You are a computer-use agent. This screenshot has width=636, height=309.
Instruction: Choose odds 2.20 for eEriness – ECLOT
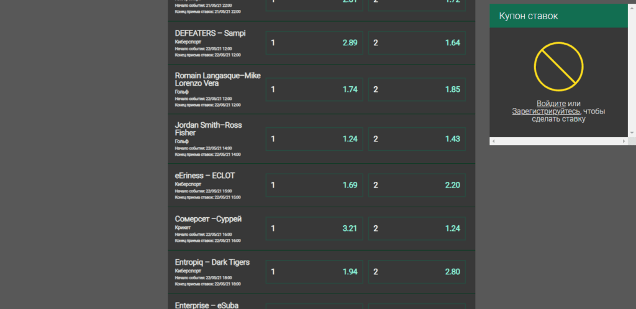(x=417, y=185)
